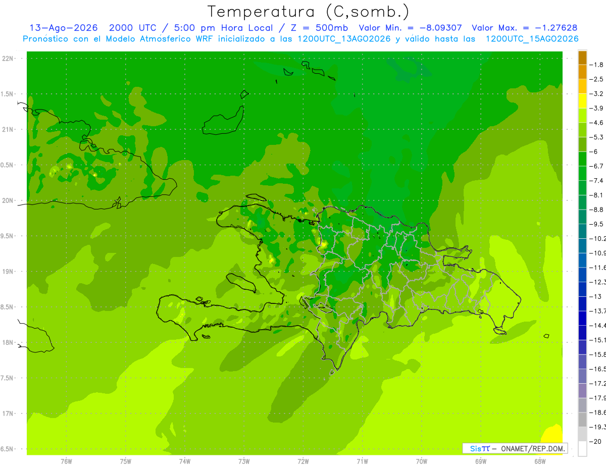This screenshot has width=606, height=468.
Task: Click the "-6.7" colorbar value
Action: pos(597,166)
